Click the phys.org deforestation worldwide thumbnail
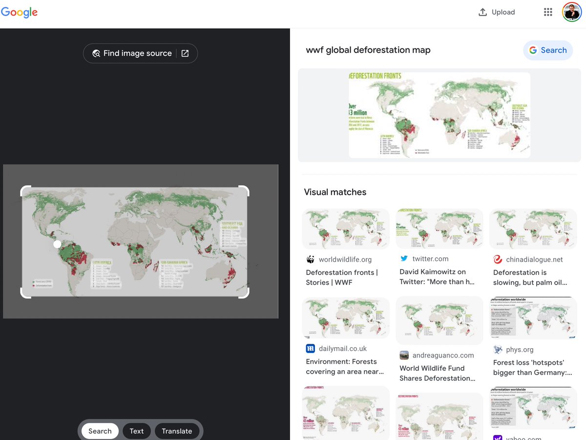Image resolution: width=586 pixels, height=440 pixels. click(533, 318)
